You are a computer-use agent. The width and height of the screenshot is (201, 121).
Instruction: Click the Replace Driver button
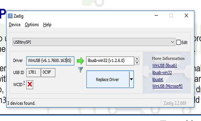[108, 79]
